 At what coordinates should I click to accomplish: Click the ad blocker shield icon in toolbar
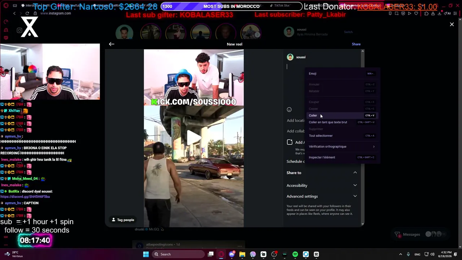(403, 13)
